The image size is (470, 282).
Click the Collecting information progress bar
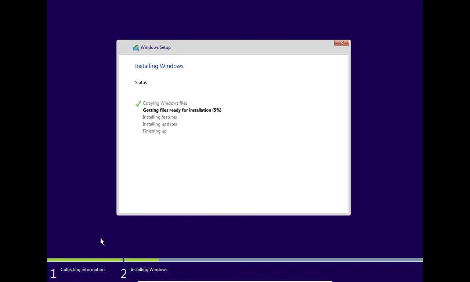[85, 260]
